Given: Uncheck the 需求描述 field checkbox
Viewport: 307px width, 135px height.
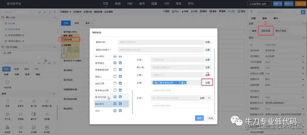Looking at the screenshot, I should [115, 63].
